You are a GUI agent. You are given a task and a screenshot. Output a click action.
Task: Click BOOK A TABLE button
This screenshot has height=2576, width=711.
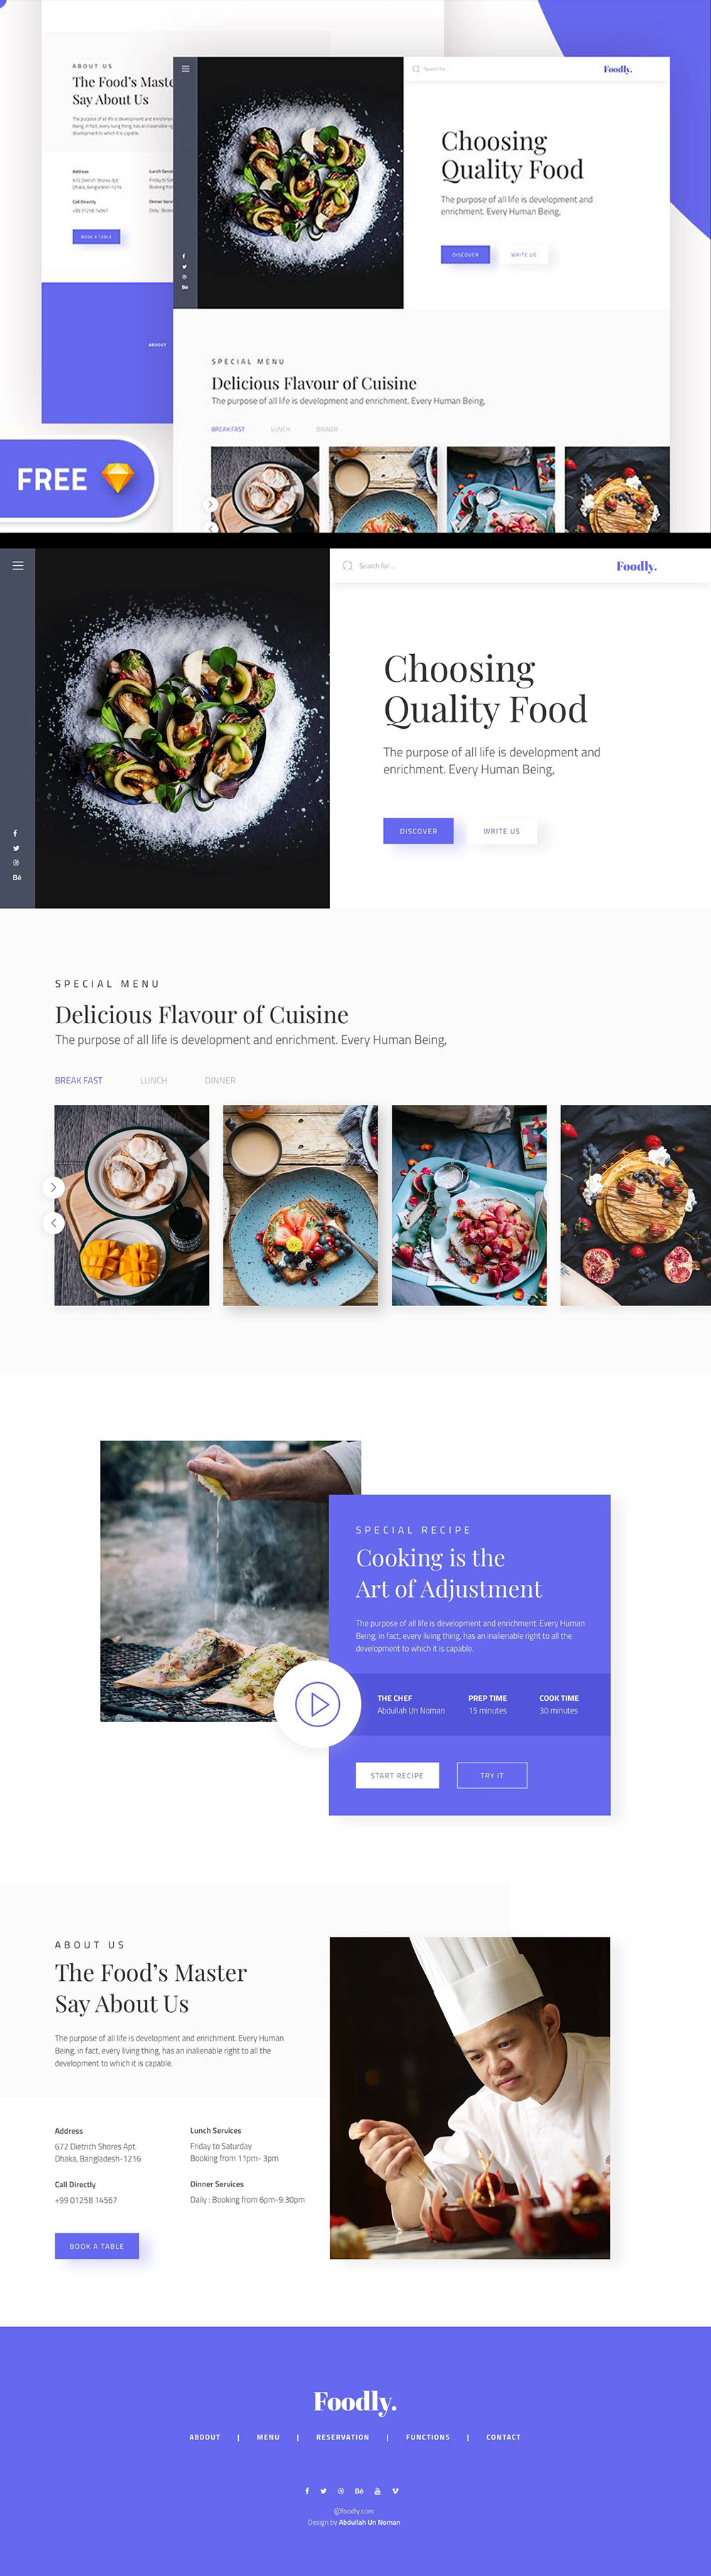click(x=97, y=2246)
